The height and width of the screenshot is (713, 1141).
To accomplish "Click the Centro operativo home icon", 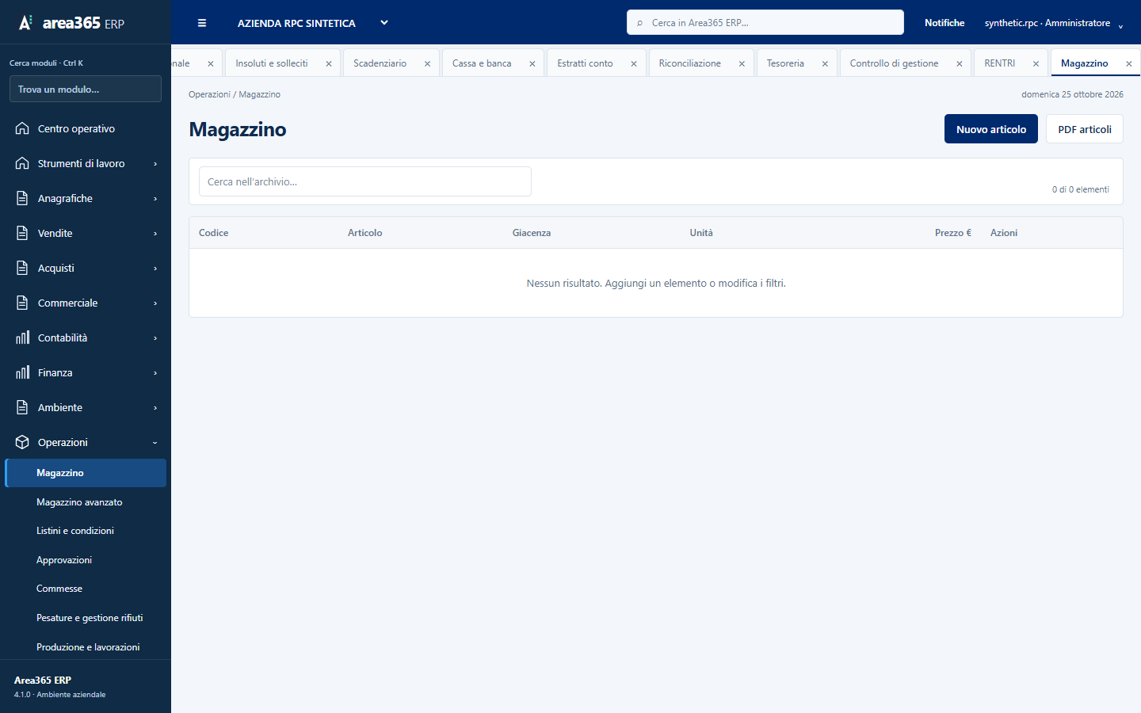I will pos(22,128).
